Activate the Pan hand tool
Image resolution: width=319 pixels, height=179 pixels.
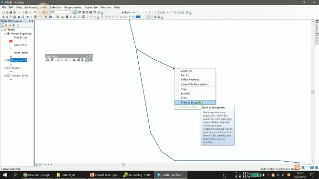coord(11,17)
